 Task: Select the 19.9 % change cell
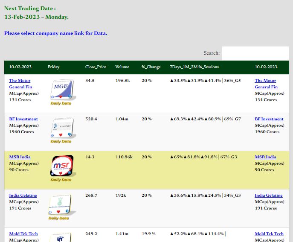pyautogui.click(x=148, y=233)
